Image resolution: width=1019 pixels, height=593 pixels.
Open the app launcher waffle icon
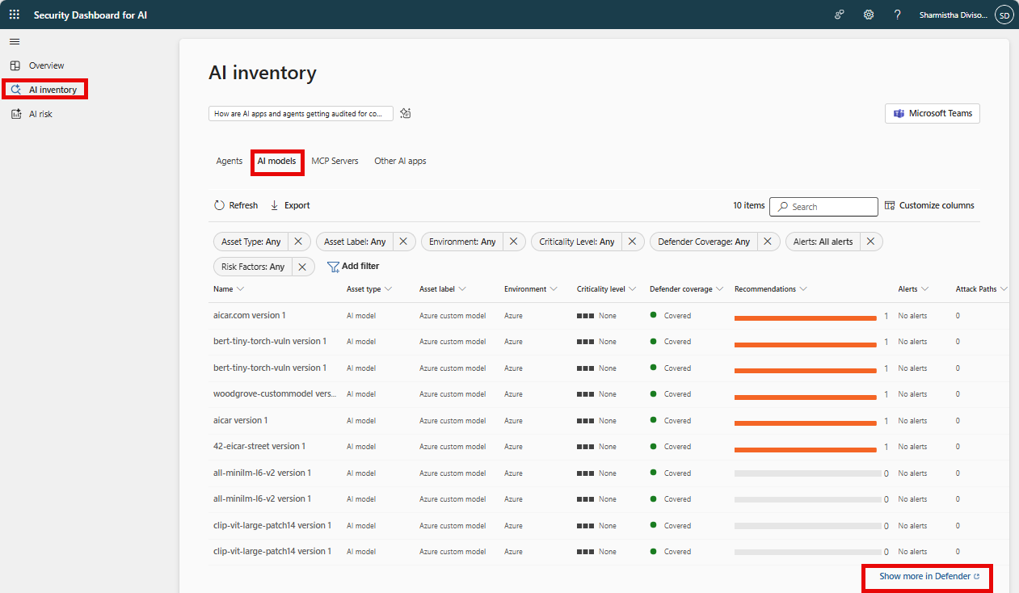pyautogui.click(x=15, y=15)
